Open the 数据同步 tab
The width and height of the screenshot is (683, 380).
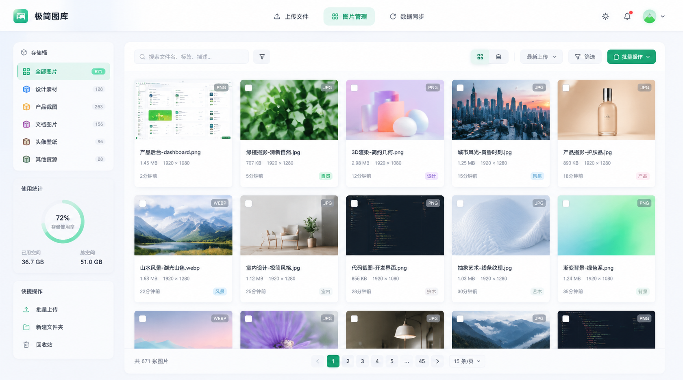coord(407,17)
